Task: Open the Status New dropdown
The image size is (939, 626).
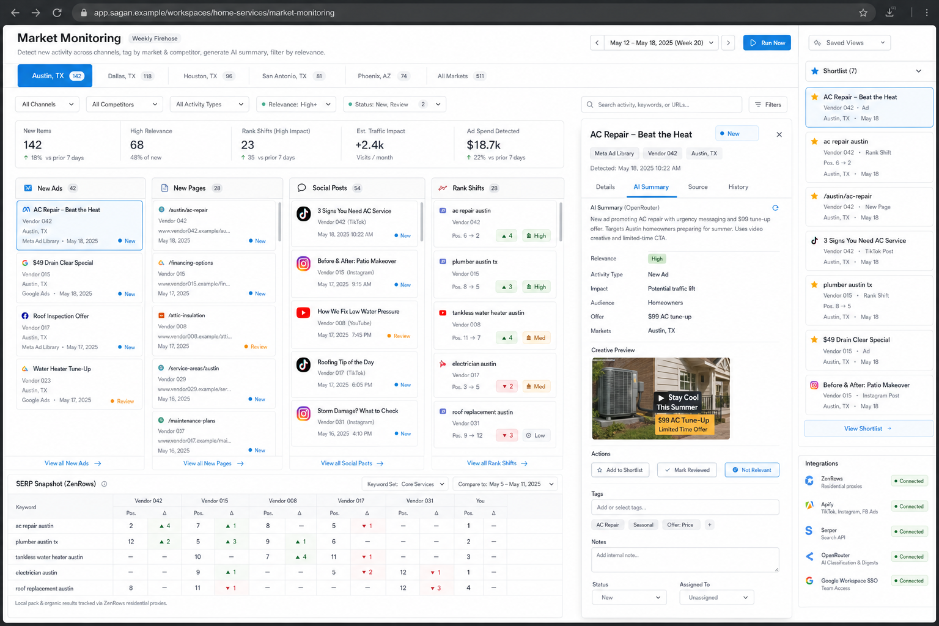Action: tap(629, 597)
